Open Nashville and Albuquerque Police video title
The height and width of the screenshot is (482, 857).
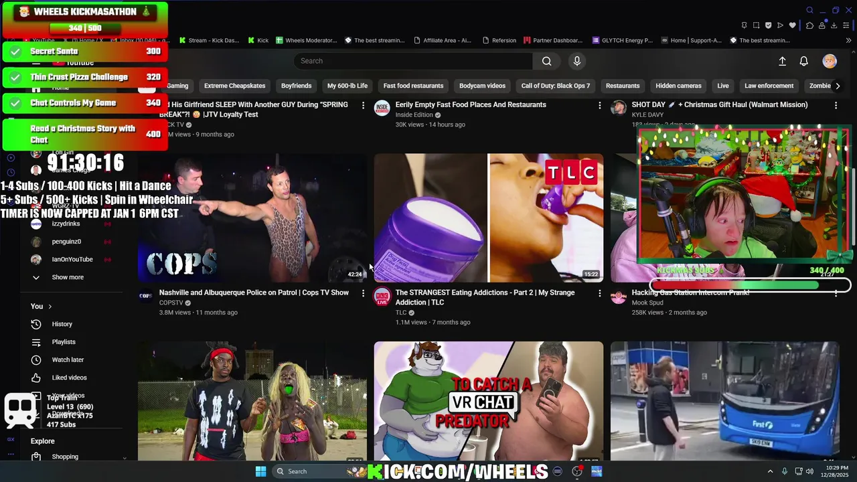(x=254, y=293)
